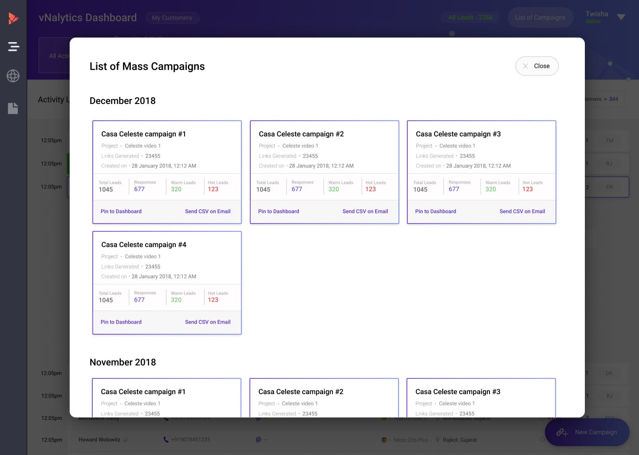The image size is (639, 455).
Task: Pin December Casa Celeste campaign #2 to Dashboard
Action: (279, 212)
